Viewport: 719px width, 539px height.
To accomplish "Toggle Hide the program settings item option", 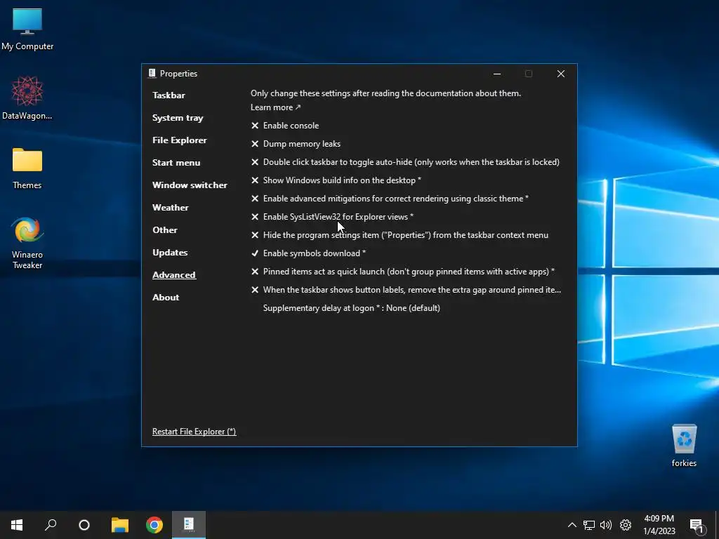I will coord(400,235).
